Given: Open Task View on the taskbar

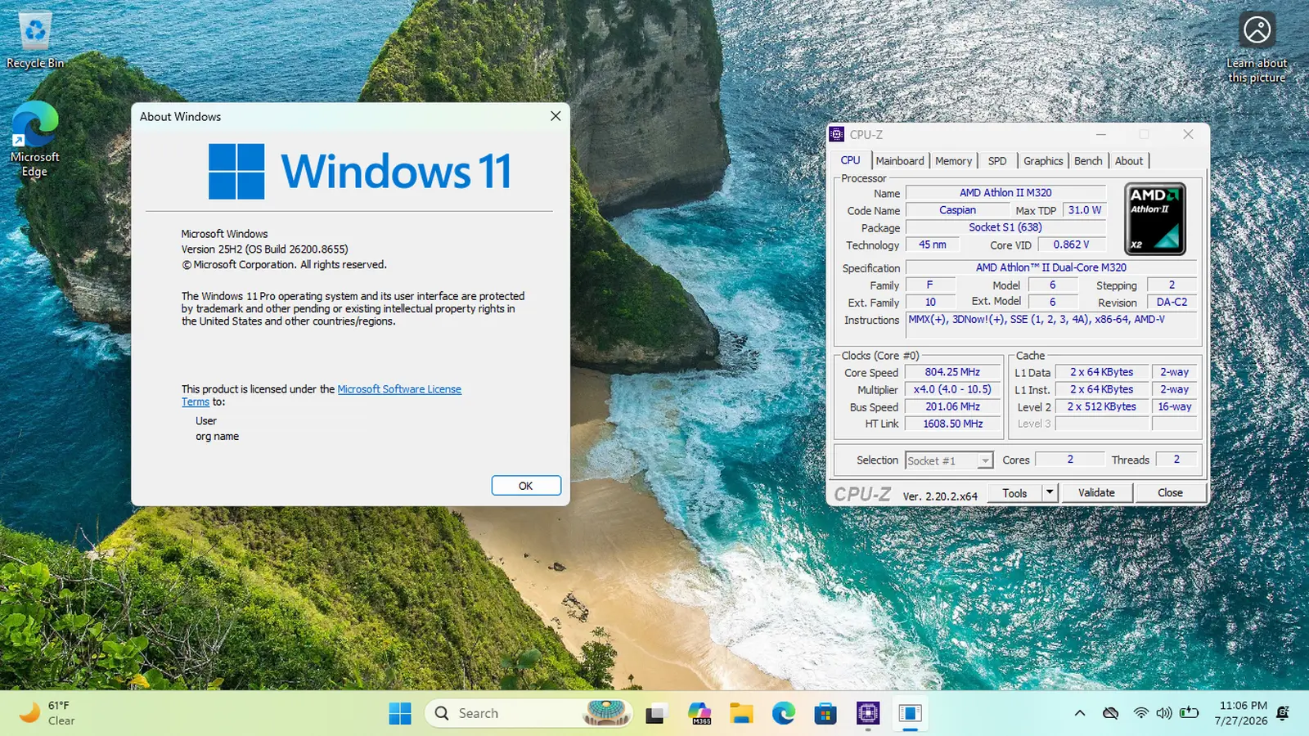Looking at the screenshot, I should tap(655, 714).
